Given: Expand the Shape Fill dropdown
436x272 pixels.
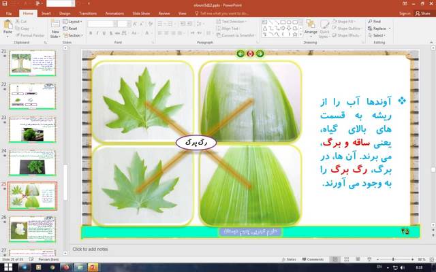Looking at the screenshot, I should (x=344, y=21).
